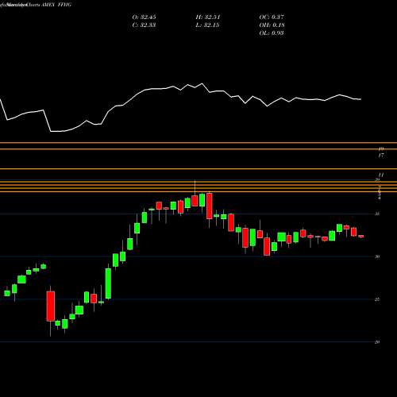Click the 25 price axis label
397x397 pixels.
click(377, 299)
